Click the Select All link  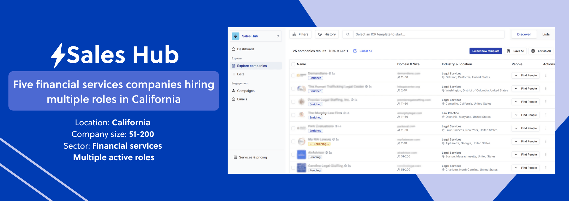(365, 51)
